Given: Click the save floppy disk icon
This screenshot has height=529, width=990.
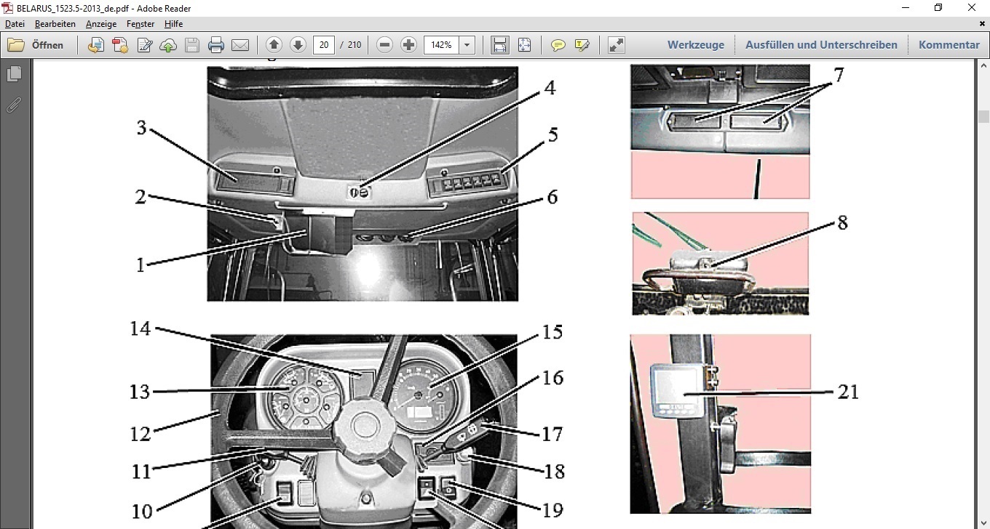Looking at the screenshot, I should tap(192, 45).
